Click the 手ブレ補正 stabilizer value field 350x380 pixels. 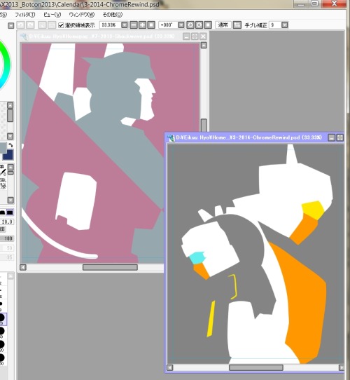(x=274, y=25)
